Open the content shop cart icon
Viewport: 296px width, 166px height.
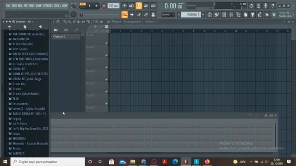(274, 15)
